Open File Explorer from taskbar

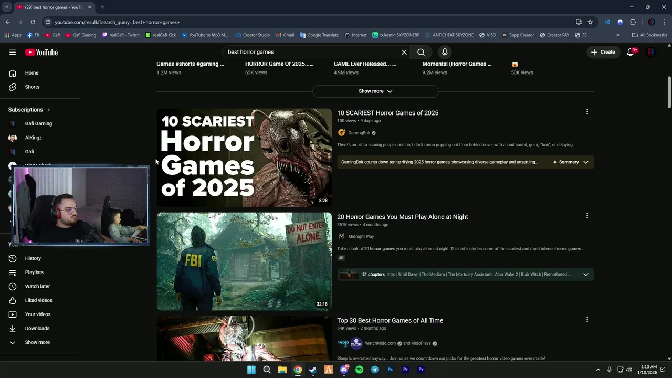click(282, 370)
